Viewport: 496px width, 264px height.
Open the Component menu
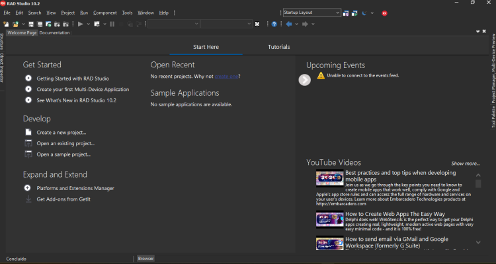105,13
